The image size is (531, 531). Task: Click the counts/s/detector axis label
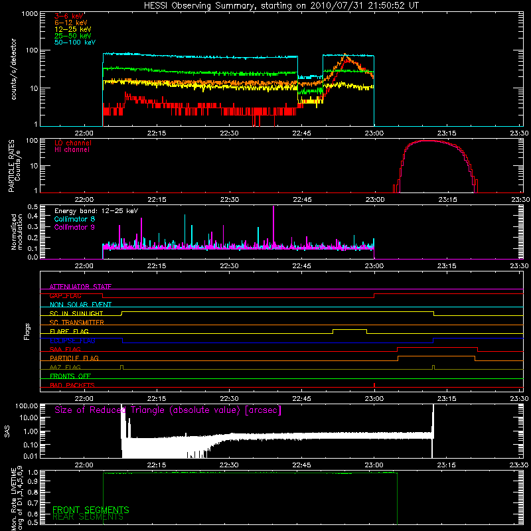(13, 69)
